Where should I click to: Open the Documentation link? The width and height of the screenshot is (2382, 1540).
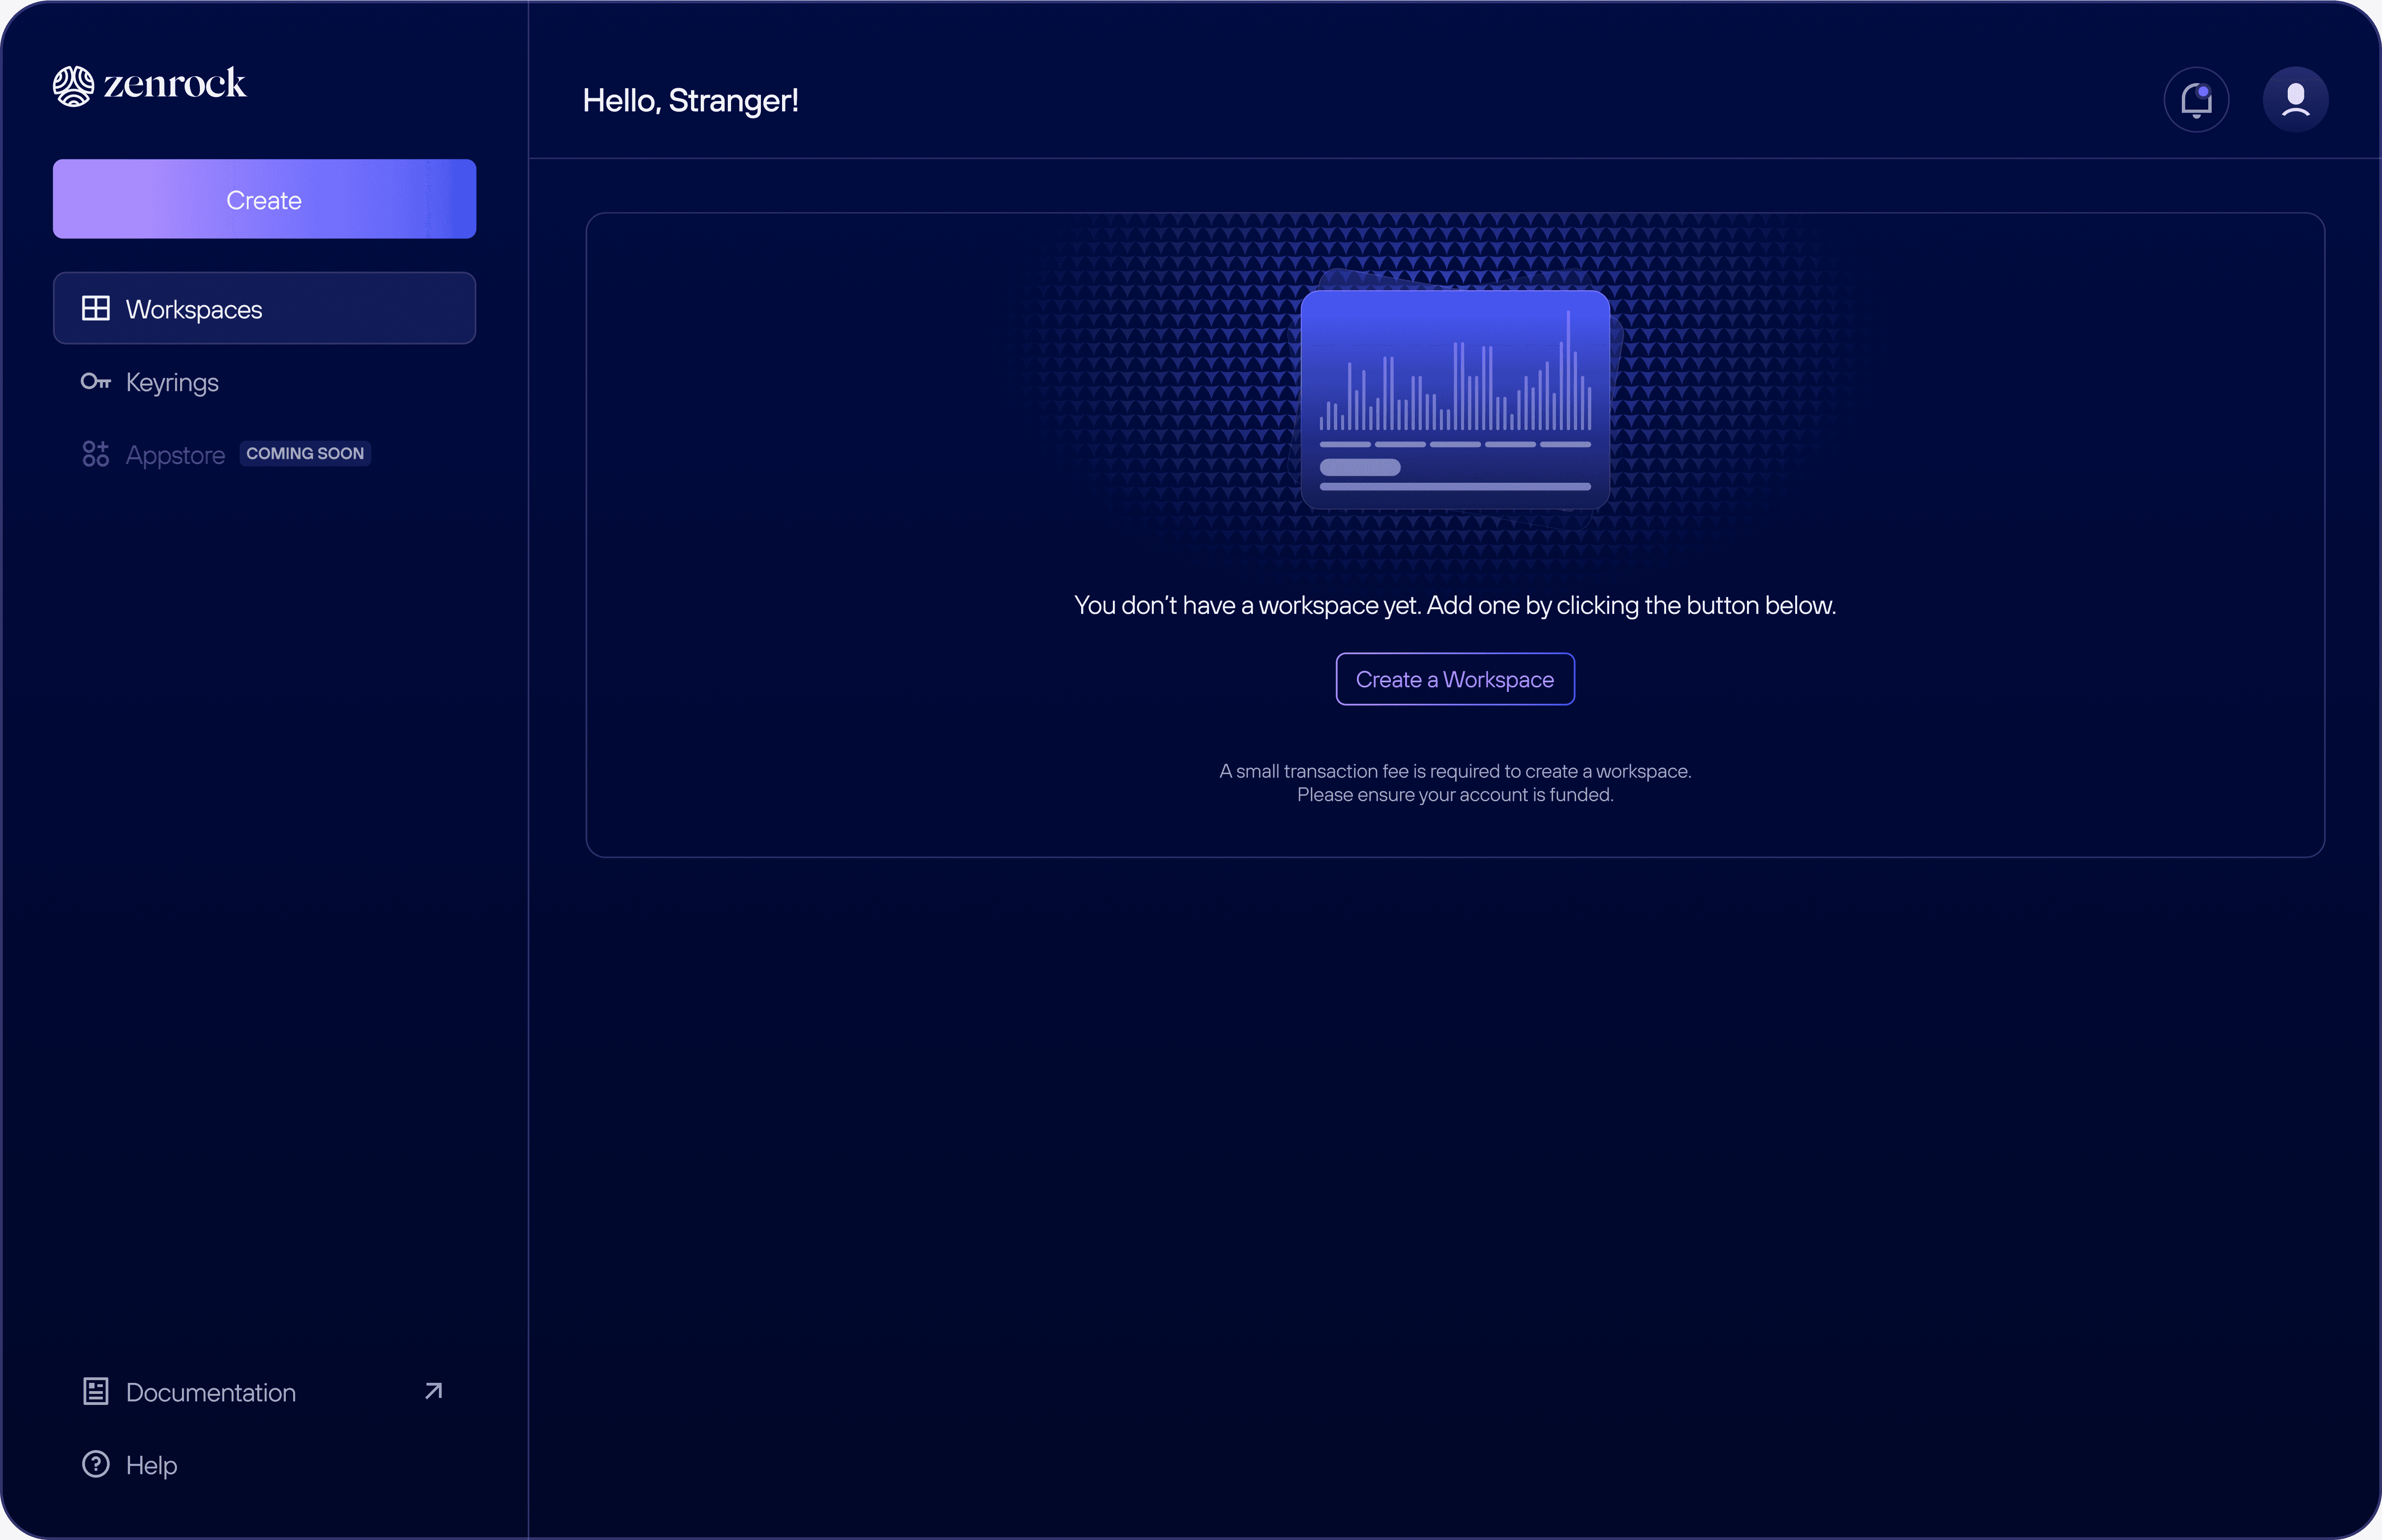coord(211,1392)
